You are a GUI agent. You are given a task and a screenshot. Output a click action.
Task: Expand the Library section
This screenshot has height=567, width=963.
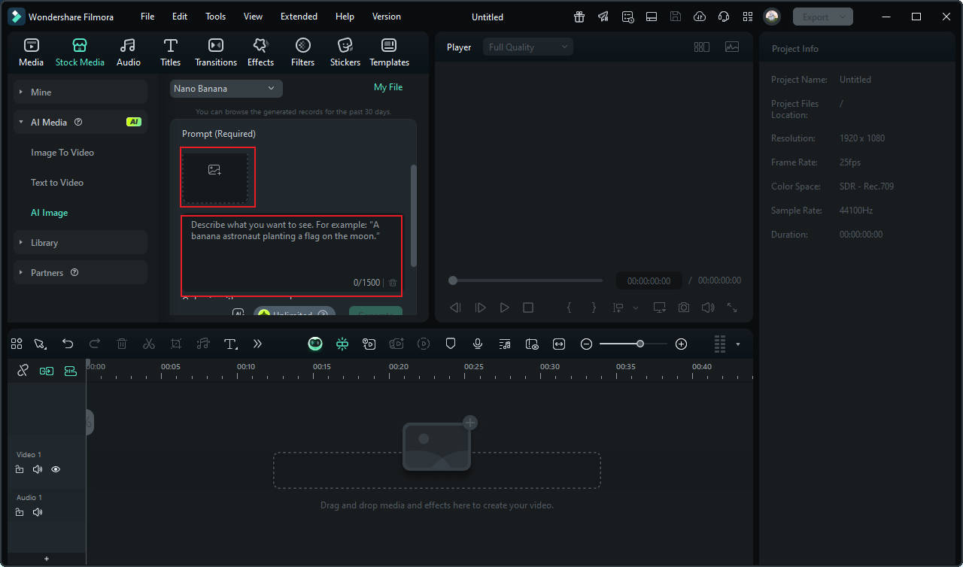[x=81, y=242]
